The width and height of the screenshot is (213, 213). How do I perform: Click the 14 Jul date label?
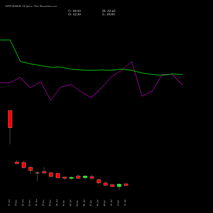(125, 203)
